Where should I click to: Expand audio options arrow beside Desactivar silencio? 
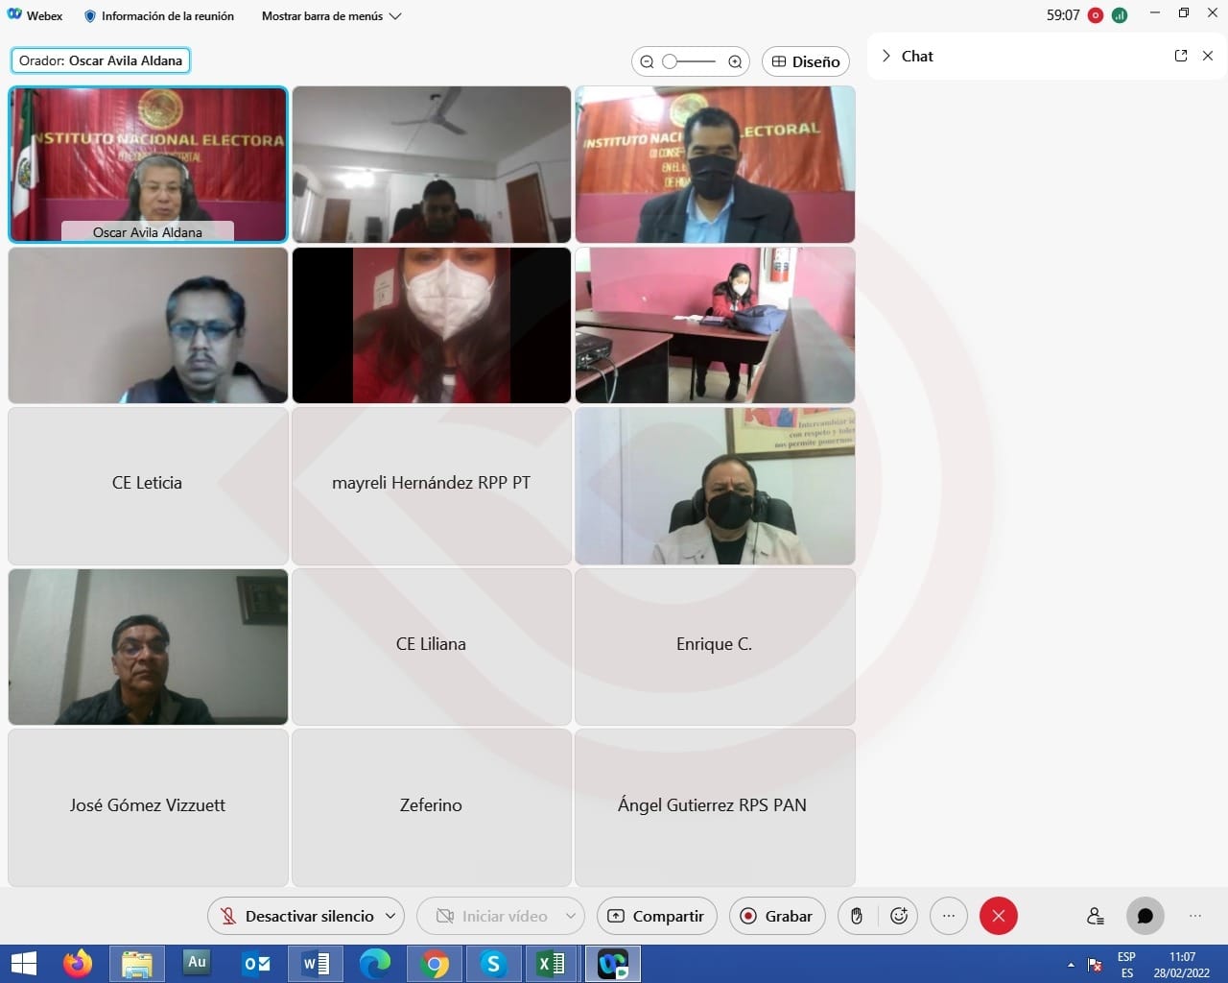(x=390, y=916)
